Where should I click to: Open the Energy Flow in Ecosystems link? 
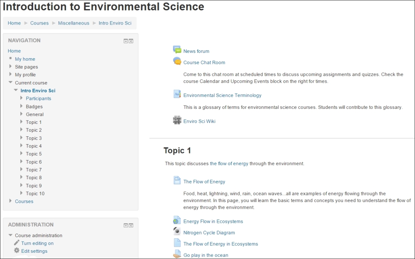213,221
